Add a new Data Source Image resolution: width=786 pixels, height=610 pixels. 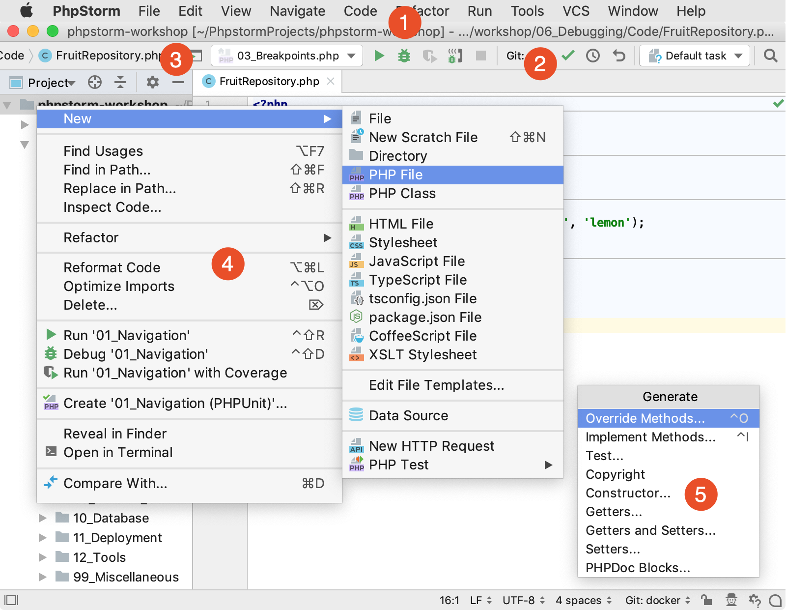(x=453, y=416)
